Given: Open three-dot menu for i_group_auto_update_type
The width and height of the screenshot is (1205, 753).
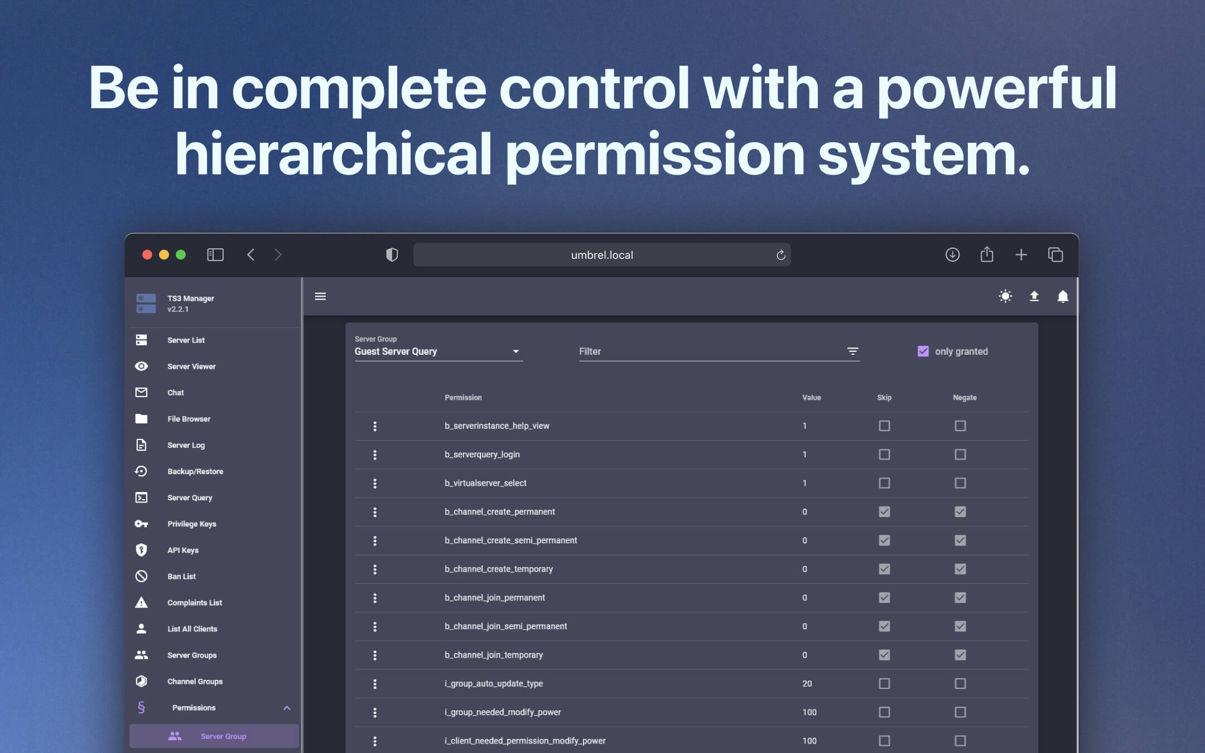Looking at the screenshot, I should click(375, 684).
